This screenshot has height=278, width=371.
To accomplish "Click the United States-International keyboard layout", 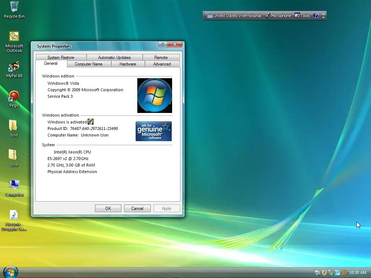I will pyautogui.click(x=234, y=16).
